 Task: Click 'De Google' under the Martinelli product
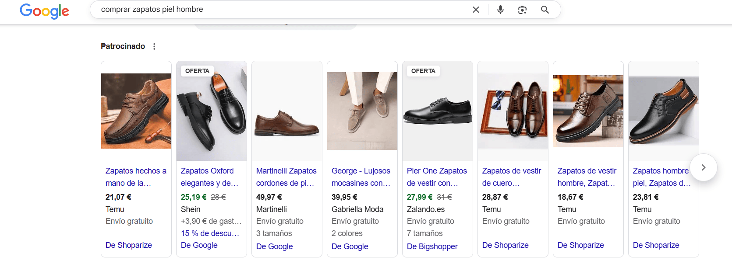pyautogui.click(x=275, y=247)
